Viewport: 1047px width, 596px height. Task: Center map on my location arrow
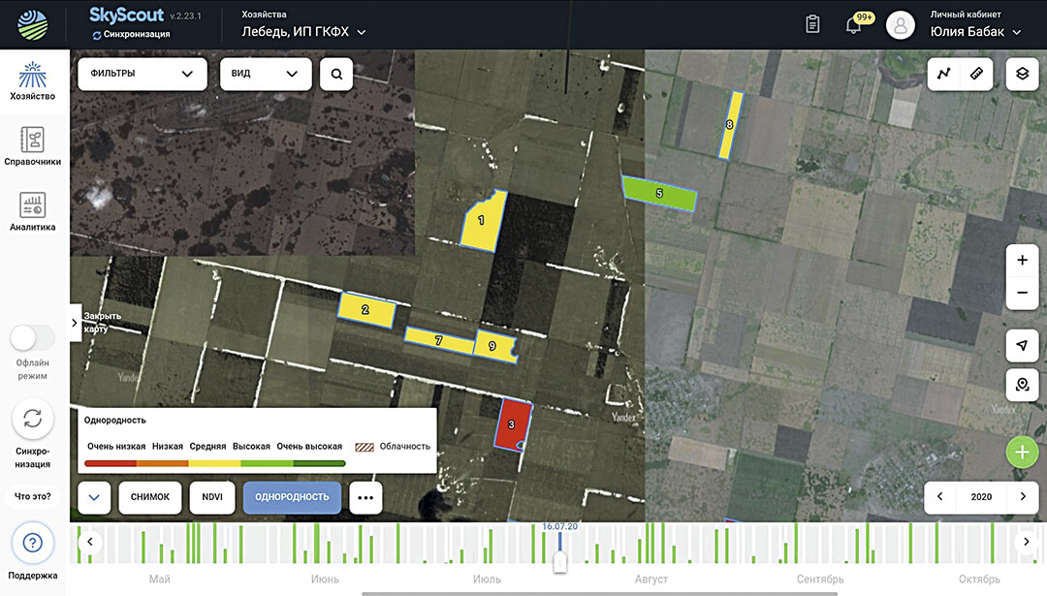pyautogui.click(x=1022, y=346)
